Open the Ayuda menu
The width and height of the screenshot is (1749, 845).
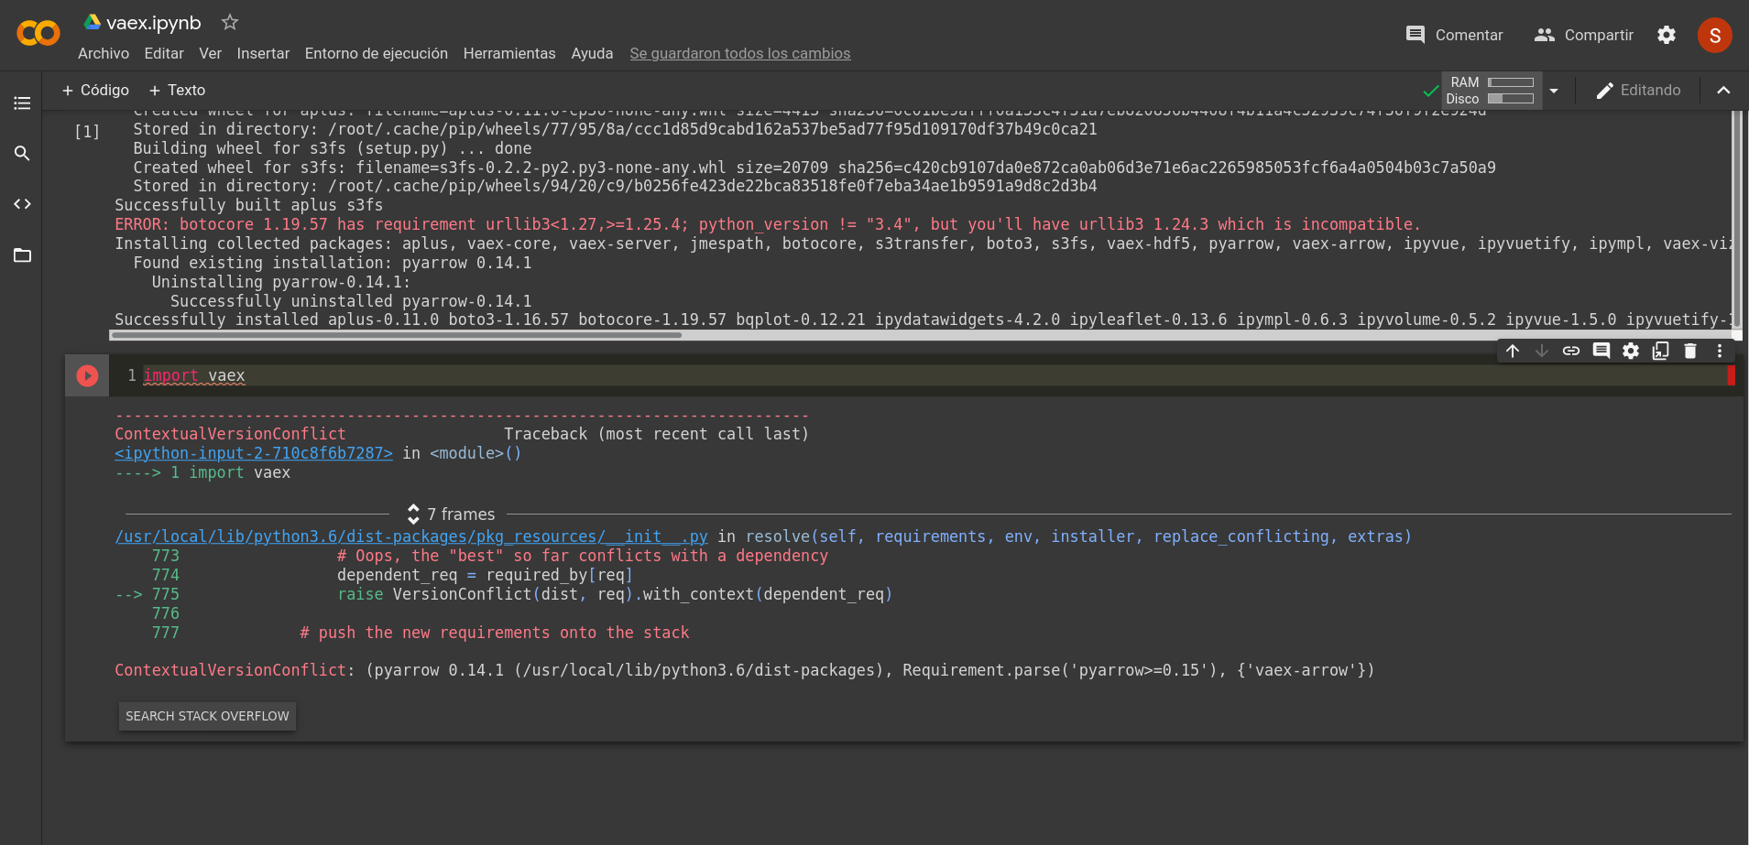(592, 53)
